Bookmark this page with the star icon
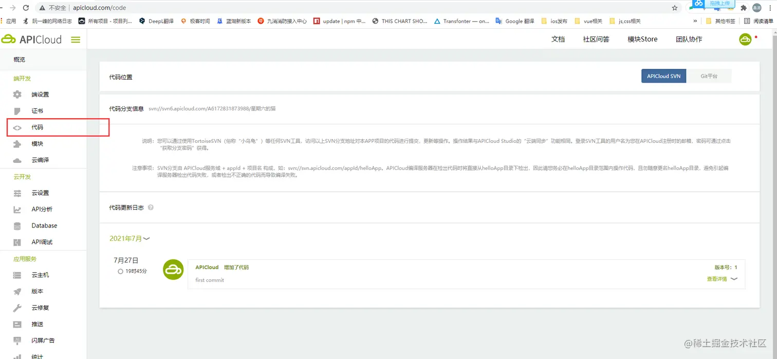Screen dimensions: 777x359 (675, 8)
